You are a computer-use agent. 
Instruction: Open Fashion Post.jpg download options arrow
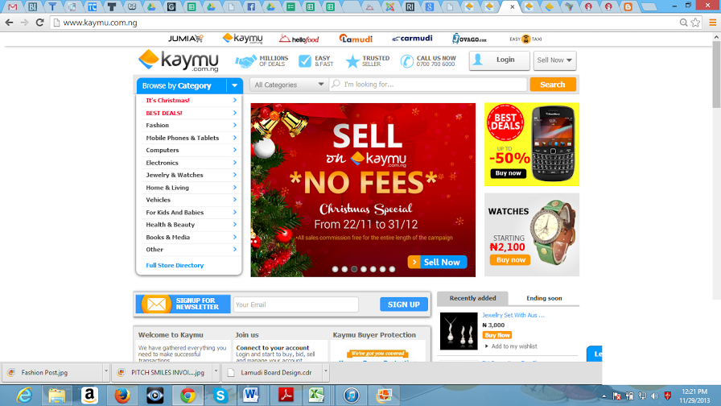(x=105, y=371)
